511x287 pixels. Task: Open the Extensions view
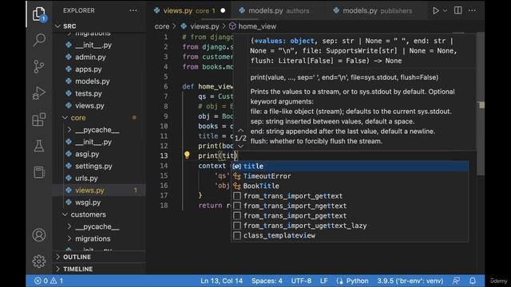(39, 120)
